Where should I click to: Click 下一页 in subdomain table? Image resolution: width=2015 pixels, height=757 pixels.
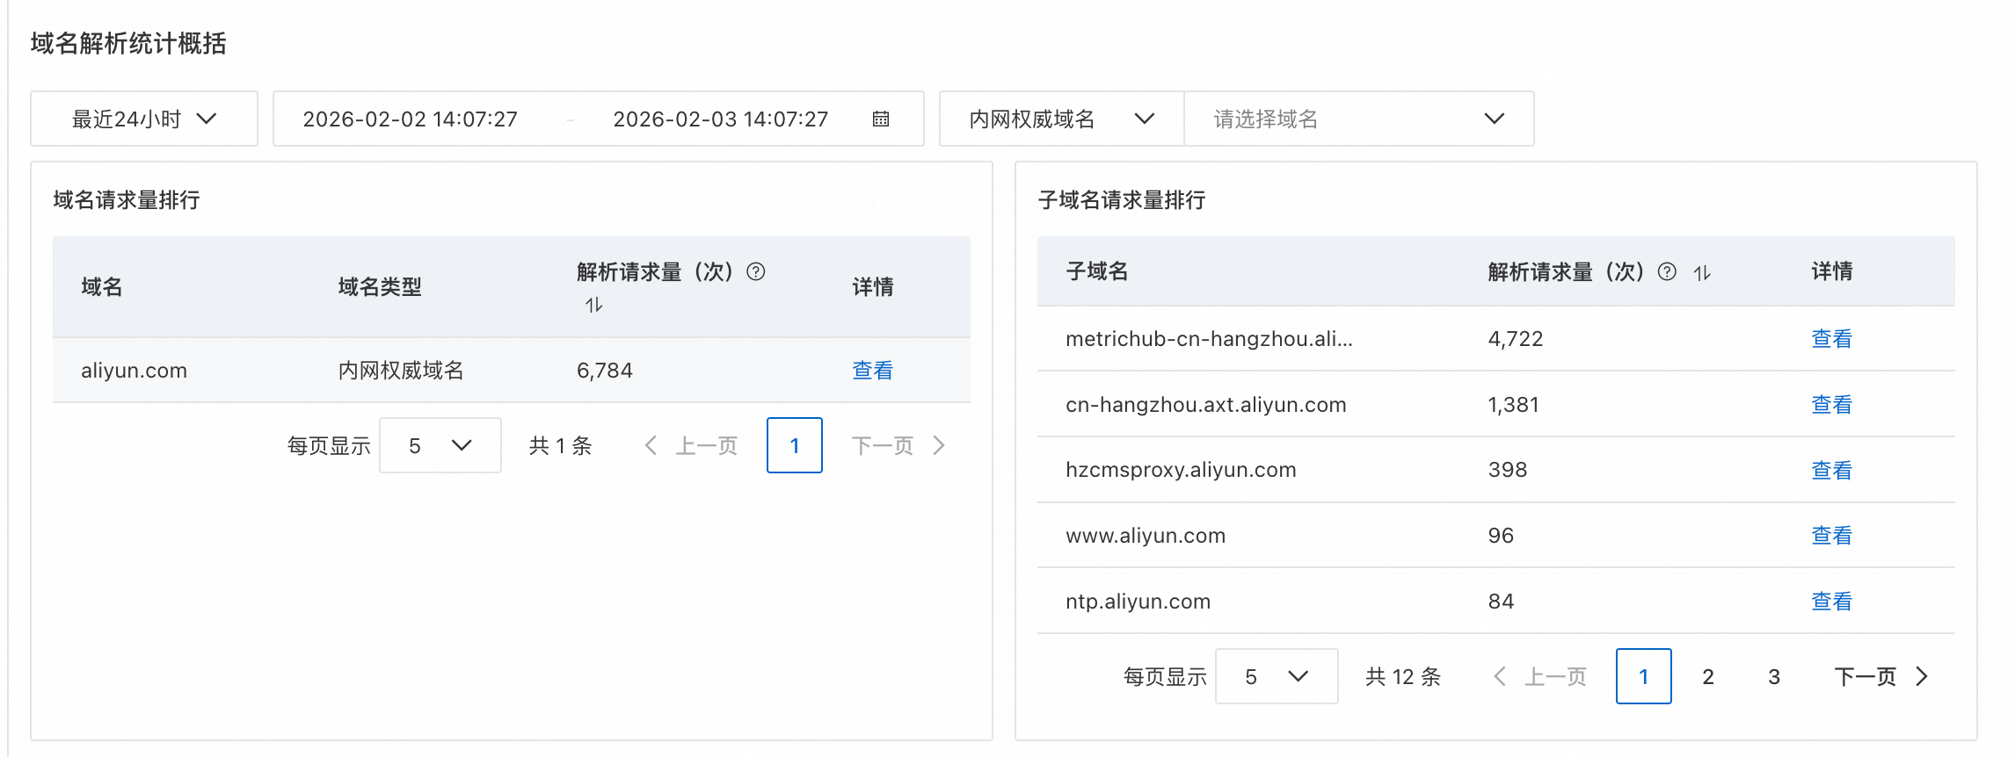click(x=1866, y=676)
